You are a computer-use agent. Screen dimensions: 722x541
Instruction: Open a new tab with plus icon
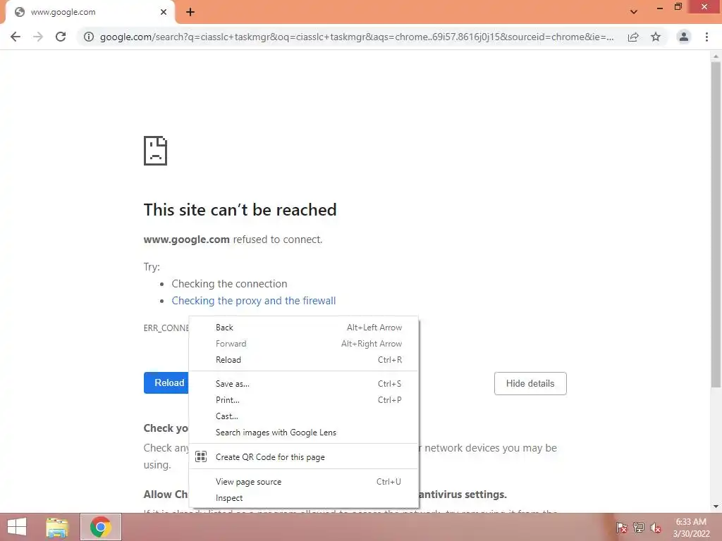point(190,12)
